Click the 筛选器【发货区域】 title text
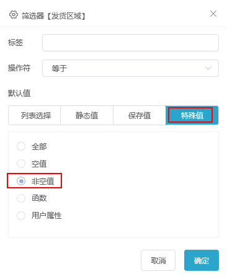Image resolution: width=227 pixels, height=277 pixels. point(54,15)
